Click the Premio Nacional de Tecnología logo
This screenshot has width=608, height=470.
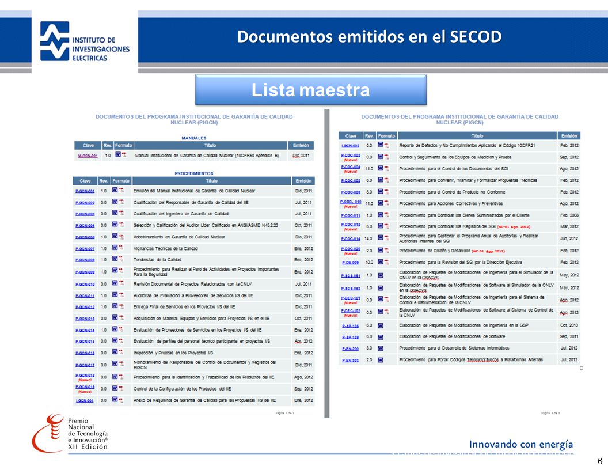tap(70, 433)
